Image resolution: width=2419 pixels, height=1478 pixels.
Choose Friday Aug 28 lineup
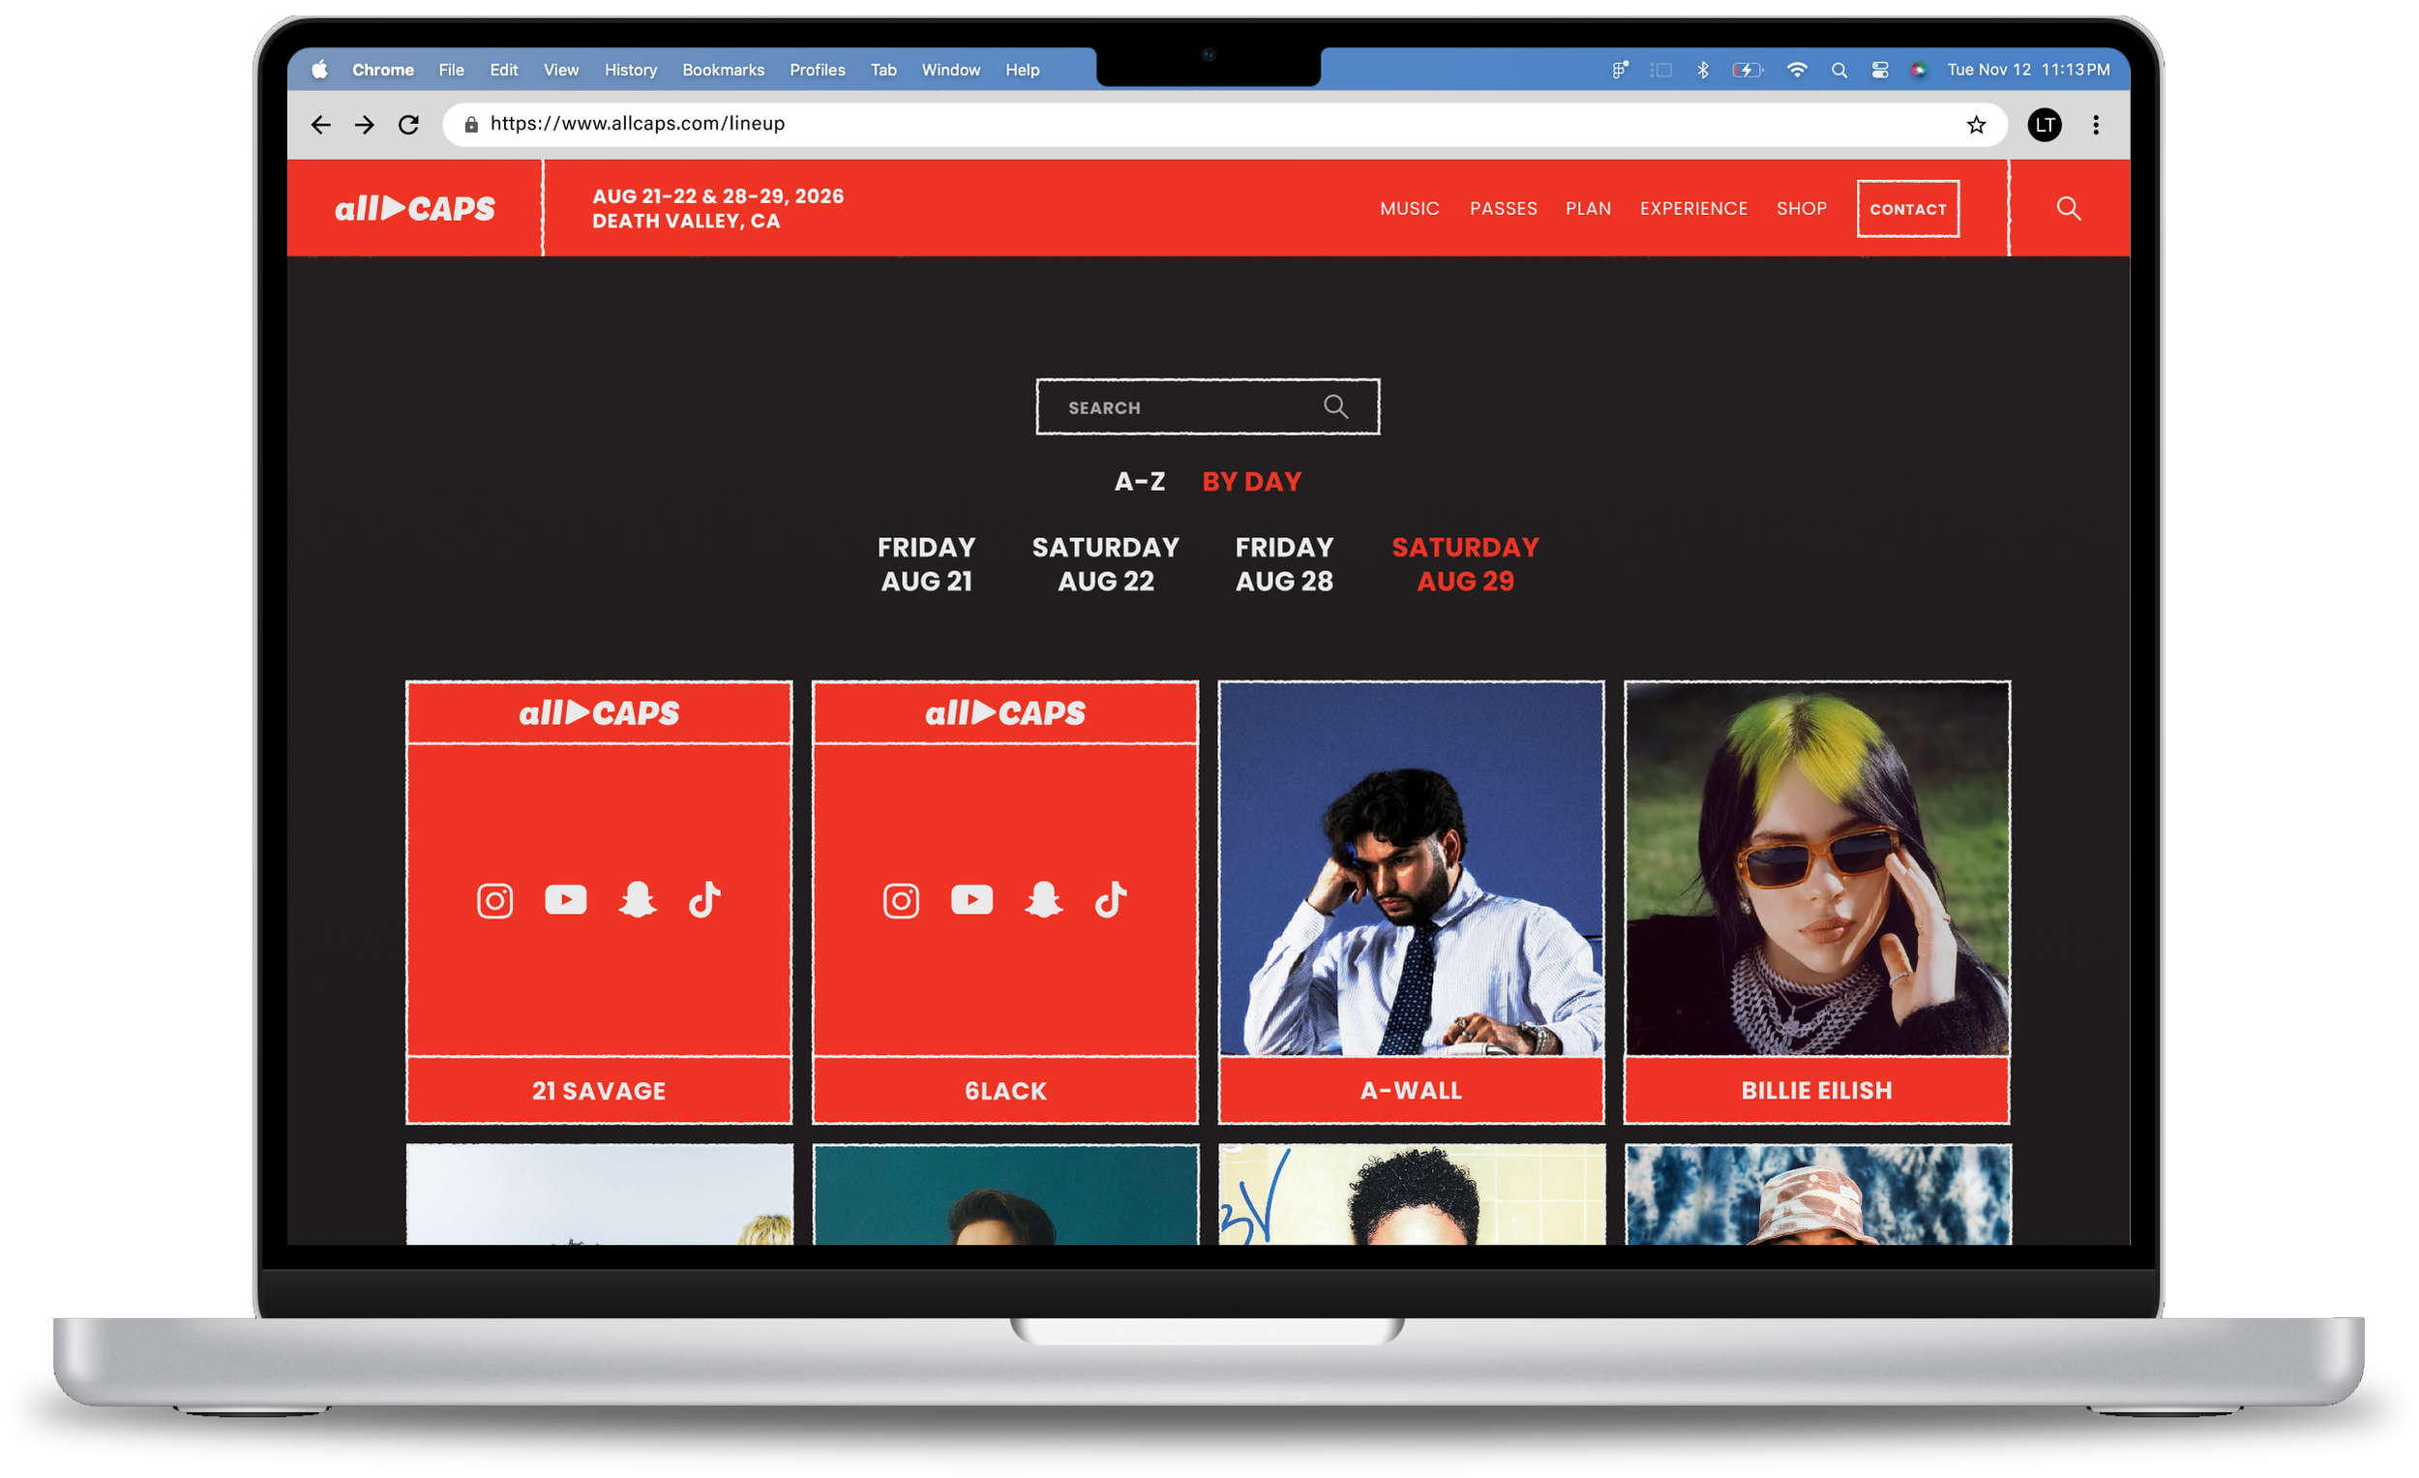point(1284,563)
